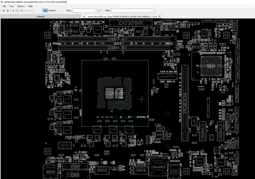Click the zoom in magnifier icon
Image resolution: width=255 pixels, height=179 pixels.
[21, 11]
